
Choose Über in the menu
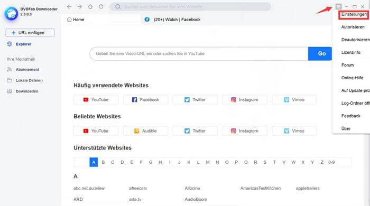(x=346, y=128)
